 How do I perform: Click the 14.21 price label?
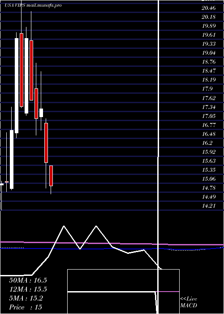(209, 205)
